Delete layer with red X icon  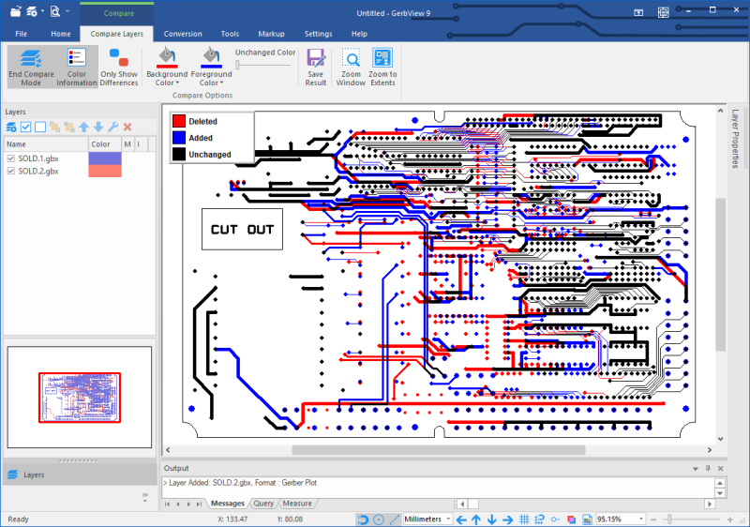127,127
